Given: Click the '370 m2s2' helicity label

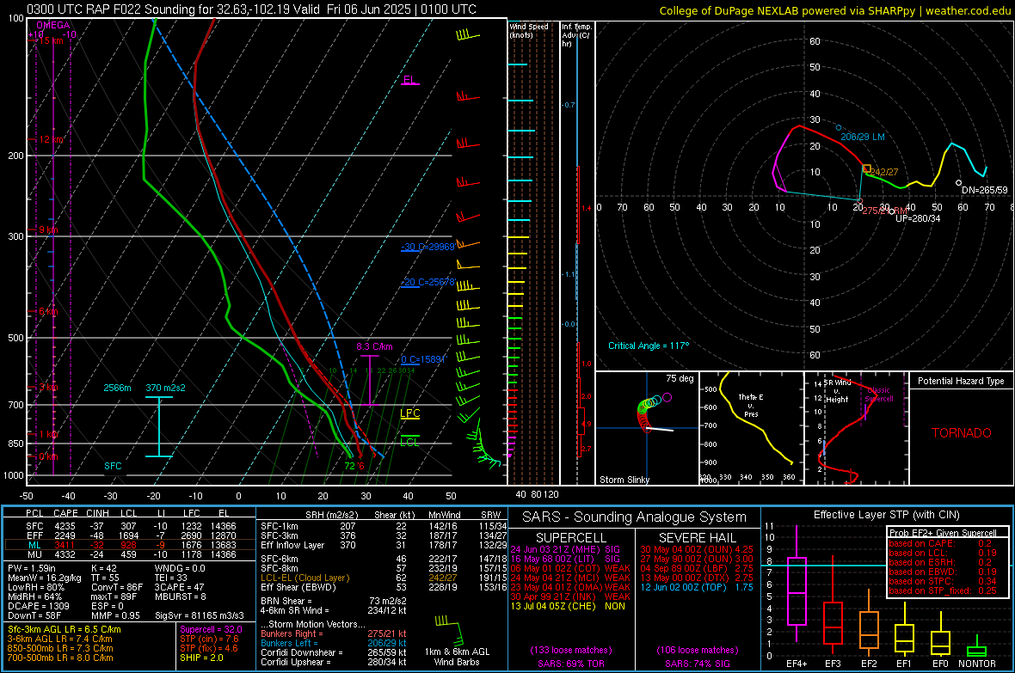Looking at the screenshot, I should pos(165,388).
